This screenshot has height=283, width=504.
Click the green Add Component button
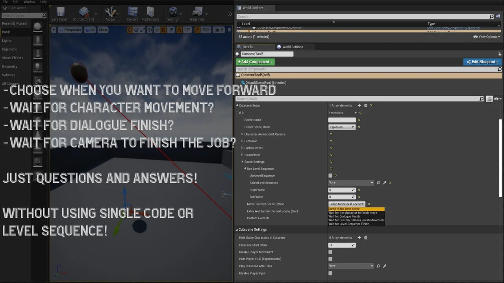[255, 62]
